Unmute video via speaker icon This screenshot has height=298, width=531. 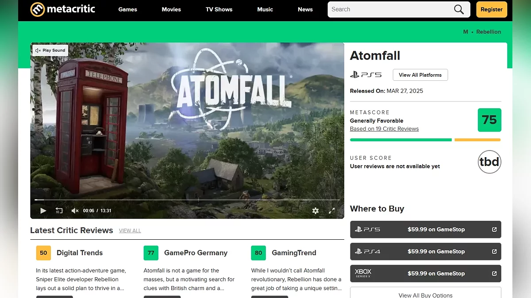pyautogui.click(x=75, y=211)
